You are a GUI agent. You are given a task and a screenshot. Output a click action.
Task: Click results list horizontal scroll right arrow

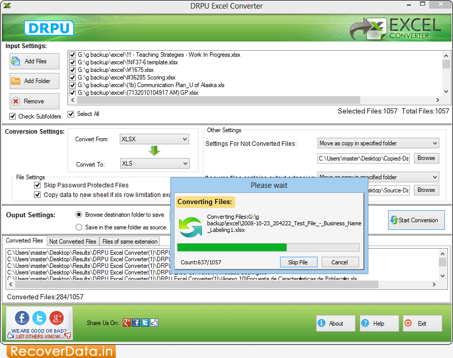(x=434, y=285)
